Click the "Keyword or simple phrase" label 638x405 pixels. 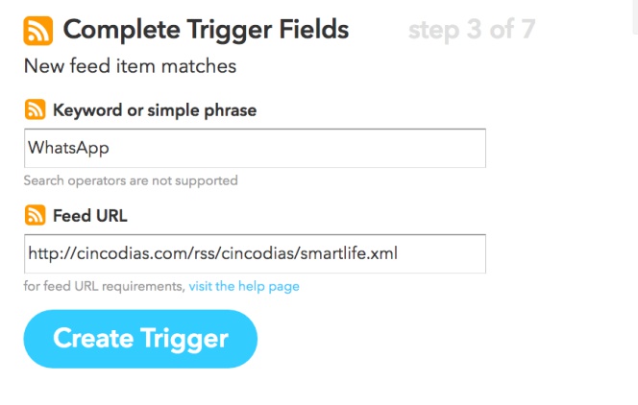pyautogui.click(x=155, y=110)
